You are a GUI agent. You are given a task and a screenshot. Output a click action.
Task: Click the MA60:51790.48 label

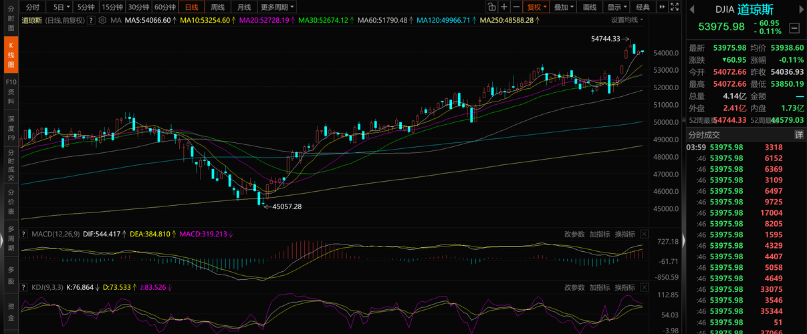382,20
